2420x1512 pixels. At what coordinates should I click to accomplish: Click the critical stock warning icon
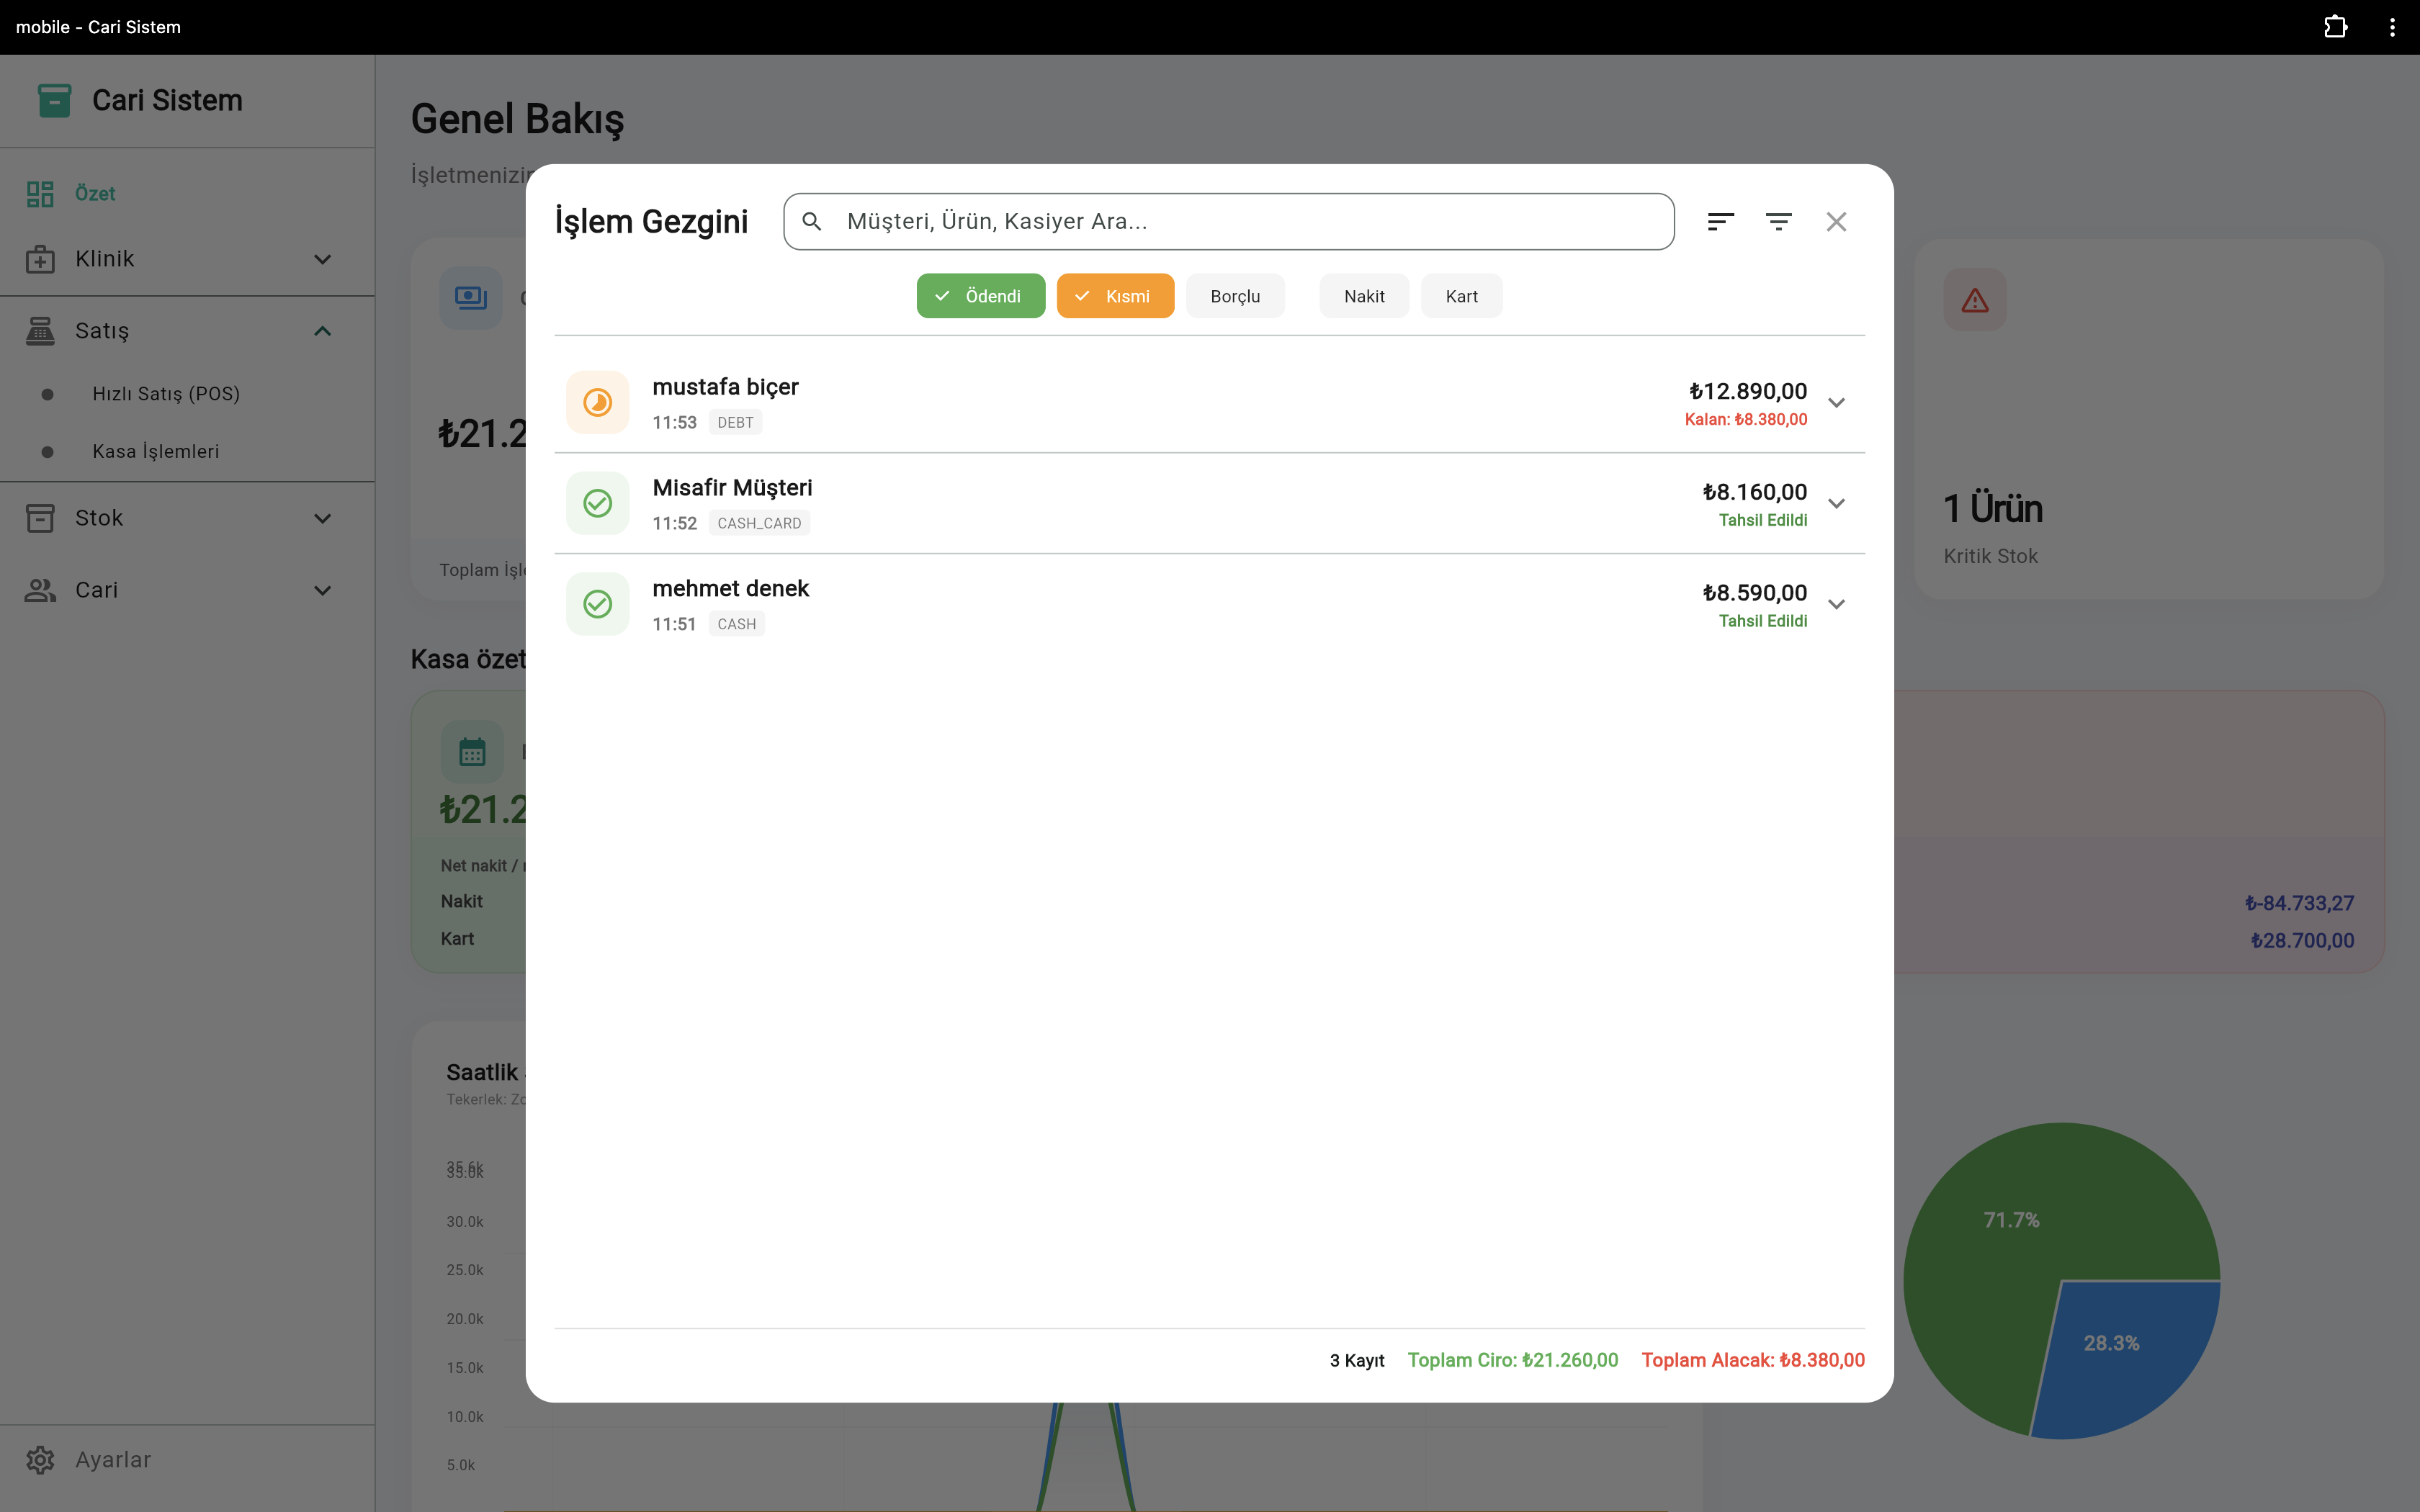(x=1974, y=300)
